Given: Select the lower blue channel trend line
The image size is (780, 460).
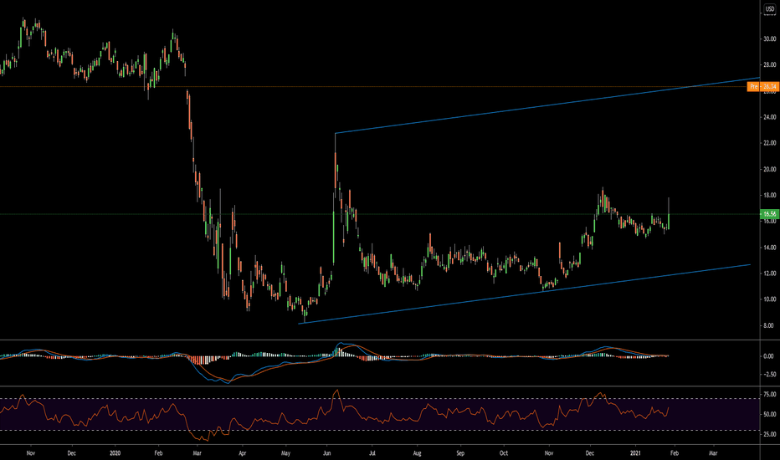Looking at the screenshot, I should click(x=525, y=294).
